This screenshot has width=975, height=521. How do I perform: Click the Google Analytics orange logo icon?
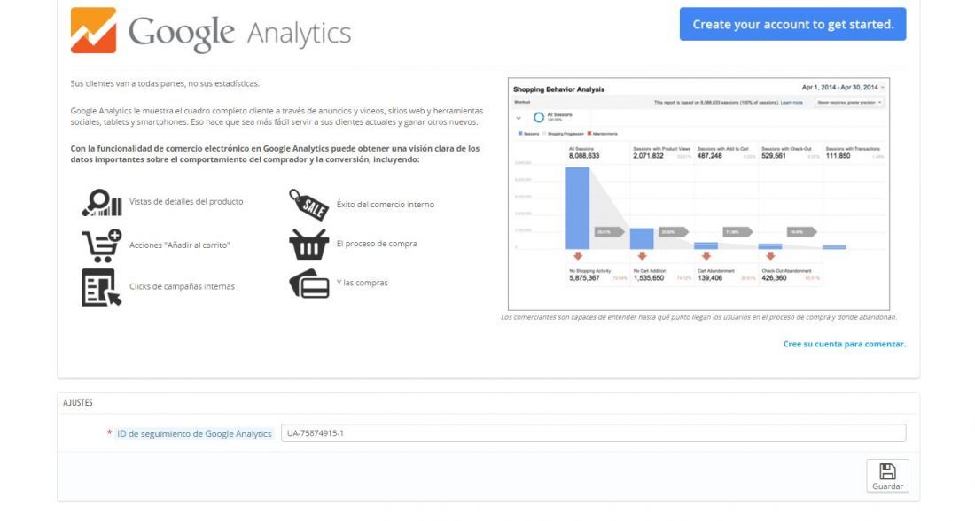click(93, 30)
